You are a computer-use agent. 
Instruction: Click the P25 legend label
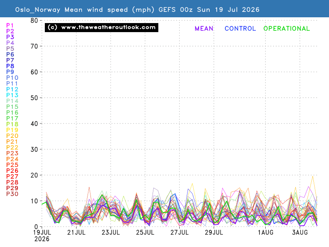click(x=12, y=165)
